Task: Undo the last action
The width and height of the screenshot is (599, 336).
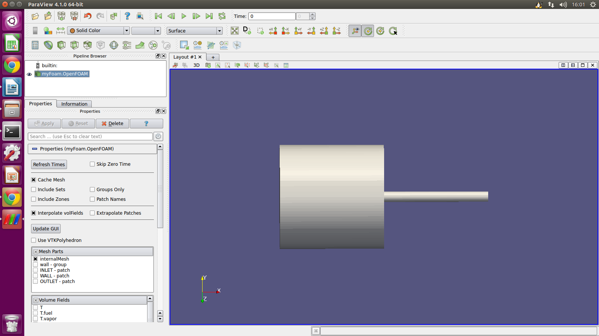Action: pos(88,16)
